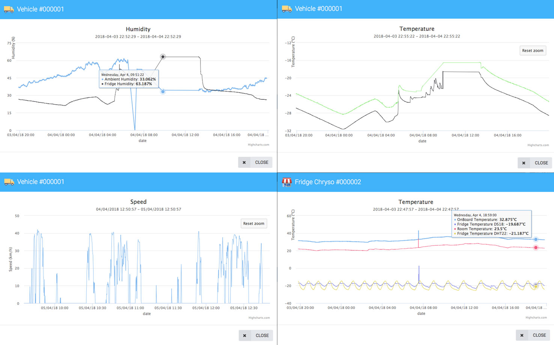Click the highlighted OnBoard Temperature blue marker
The image size is (554, 345).
(x=536, y=239)
